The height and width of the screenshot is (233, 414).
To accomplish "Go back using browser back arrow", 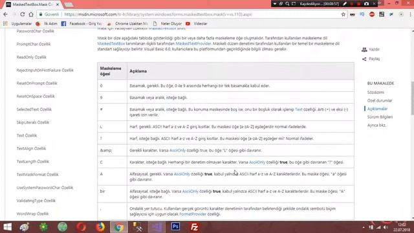I will [x=6, y=14].
